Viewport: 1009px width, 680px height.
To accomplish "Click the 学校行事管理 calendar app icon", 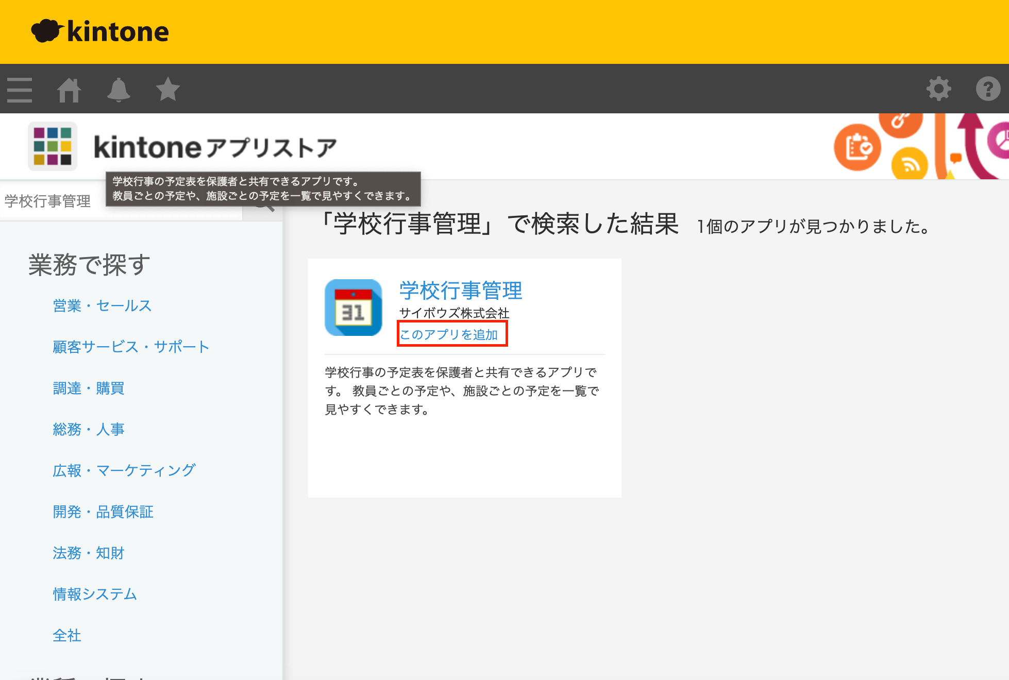I will click(x=354, y=308).
